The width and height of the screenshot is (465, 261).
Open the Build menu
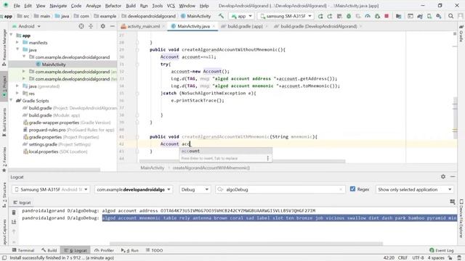[131, 6]
